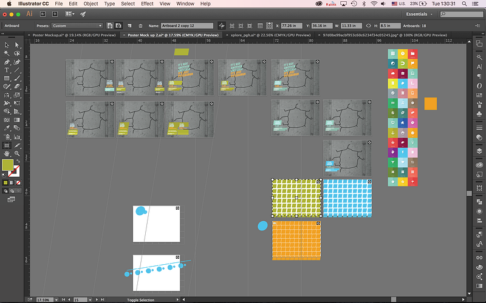Open the artboard Presets dropdown
The height and width of the screenshot is (303, 486).
click(77, 26)
